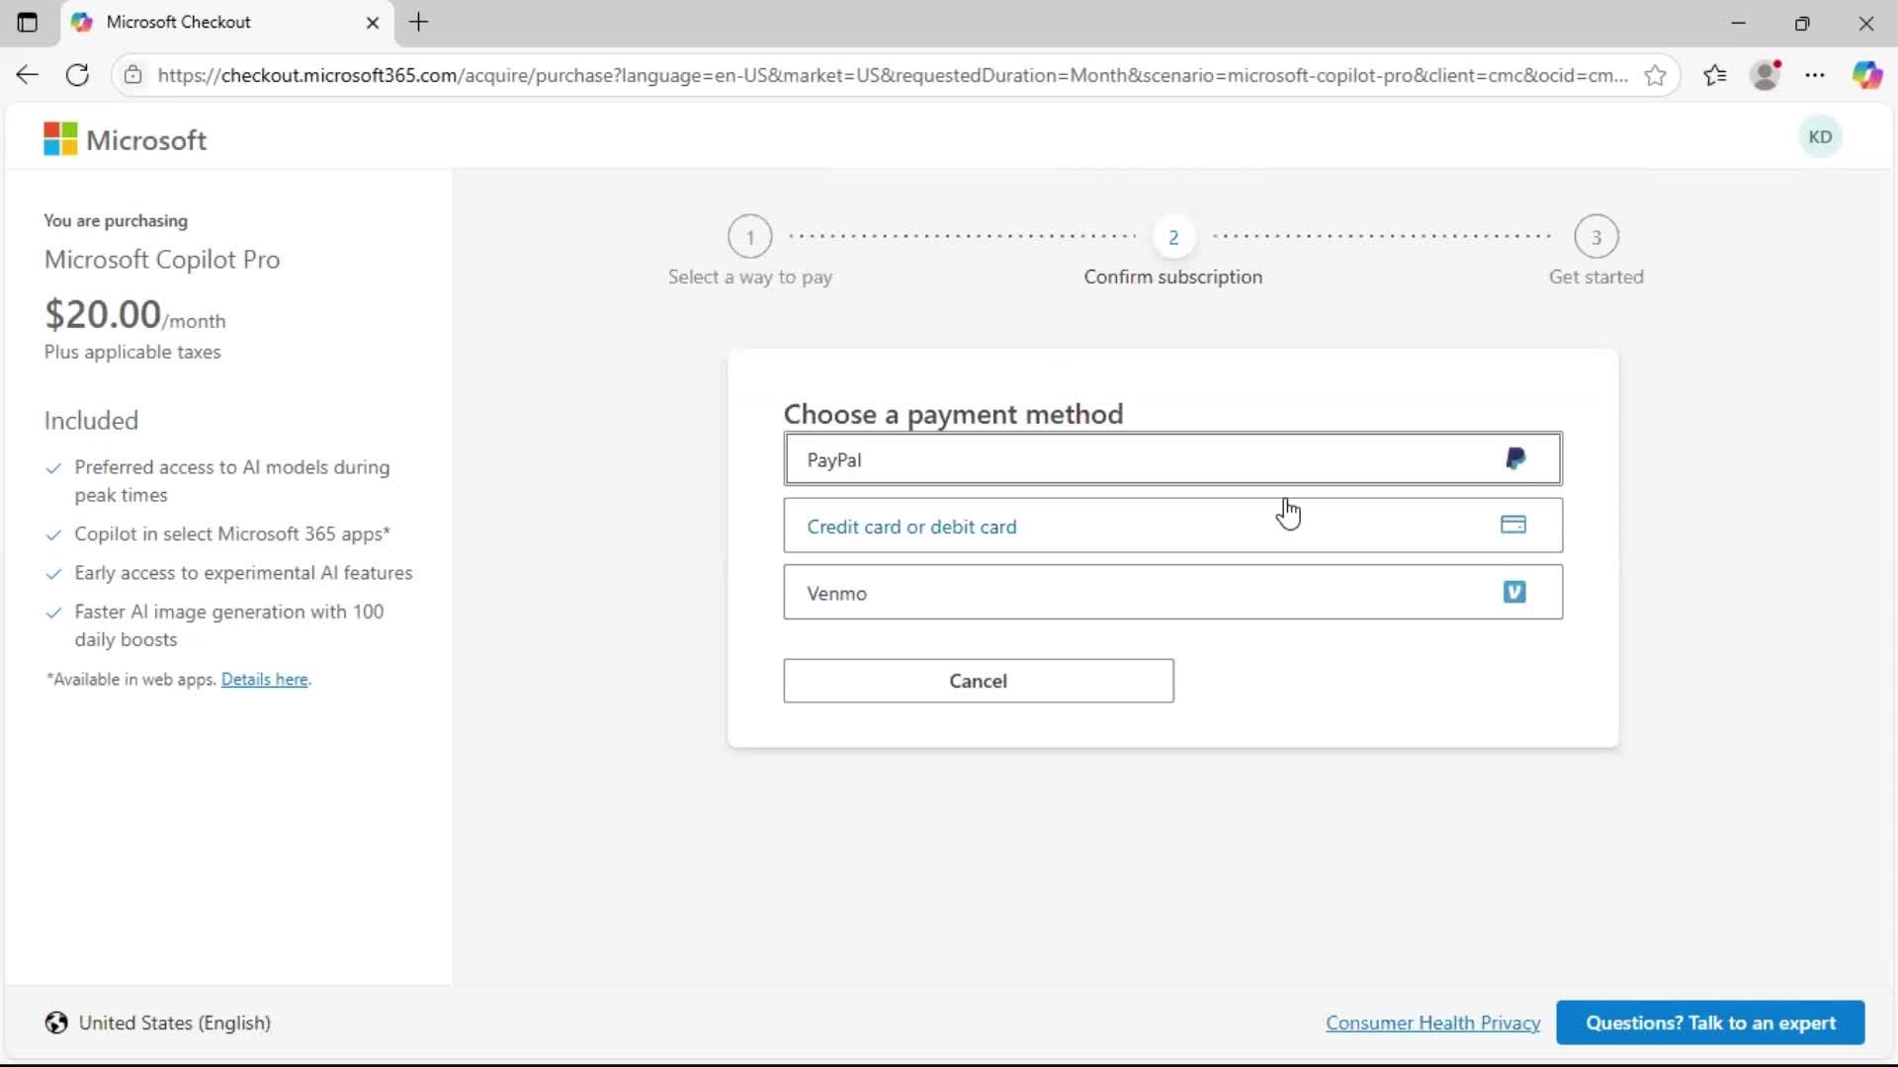Click the address bar URL
The height and width of the screenshot is (1067, 1898).
pyautogui.click(x=893, y=75)
